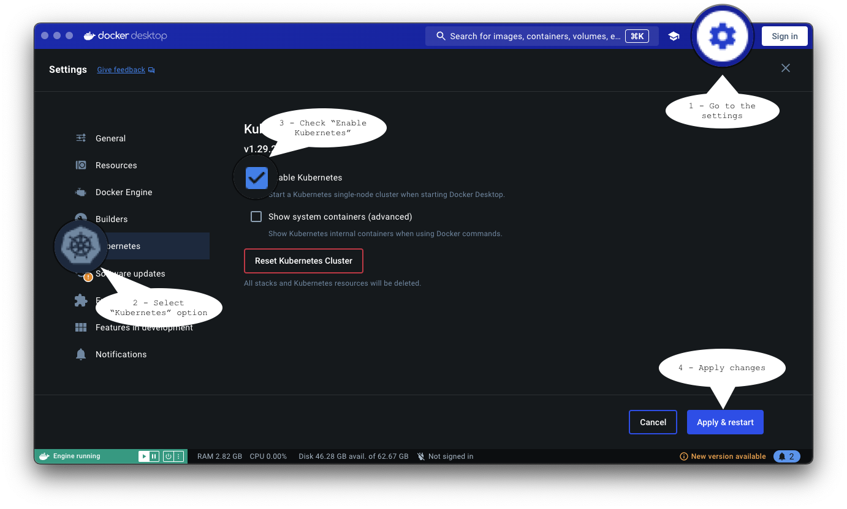Screen dimensions: 847x509
Task: Open the engine three-dot menu in the status bar
Action: pyautogui.click(x=178, y=456)
